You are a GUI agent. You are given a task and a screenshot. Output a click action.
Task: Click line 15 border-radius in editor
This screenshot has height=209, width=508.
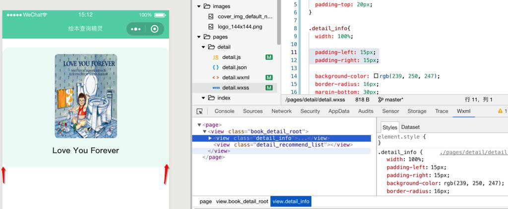pos(346,84)
